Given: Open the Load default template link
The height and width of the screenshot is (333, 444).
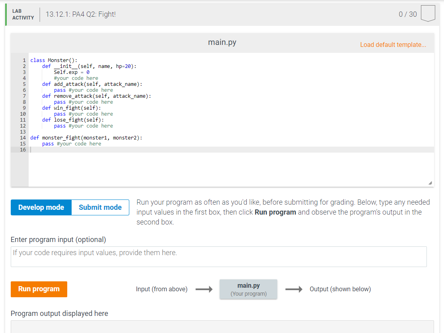Looking at the screenshot, I should click(393, 45).
